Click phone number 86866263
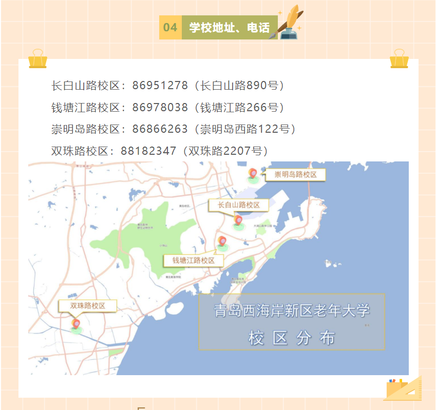 160,129
